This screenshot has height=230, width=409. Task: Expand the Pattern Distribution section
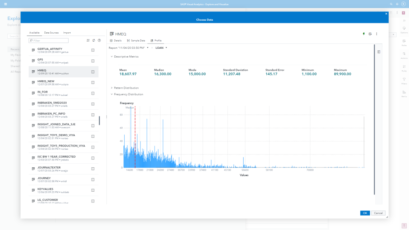click(x=111, y=88)
